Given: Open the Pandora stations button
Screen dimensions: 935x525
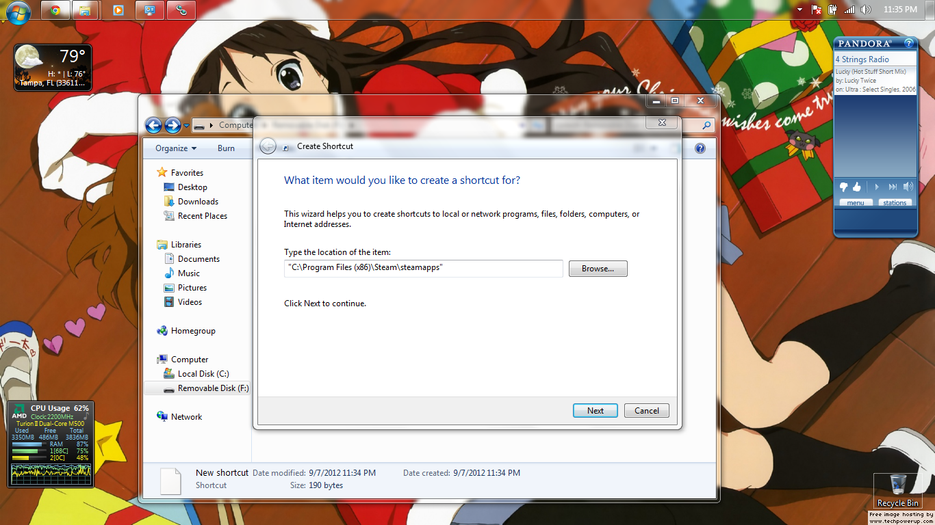Looking at the screenshot, I should click(895, 202).
